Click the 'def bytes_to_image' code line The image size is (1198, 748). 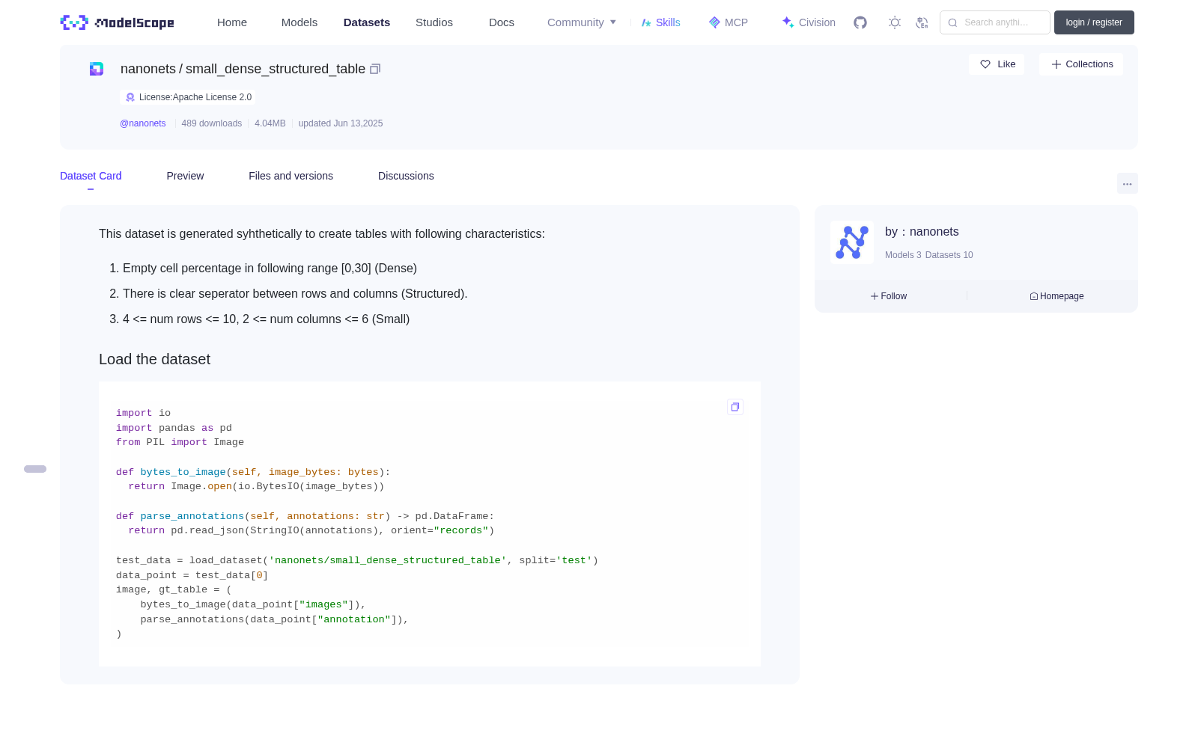coord(253,472)
